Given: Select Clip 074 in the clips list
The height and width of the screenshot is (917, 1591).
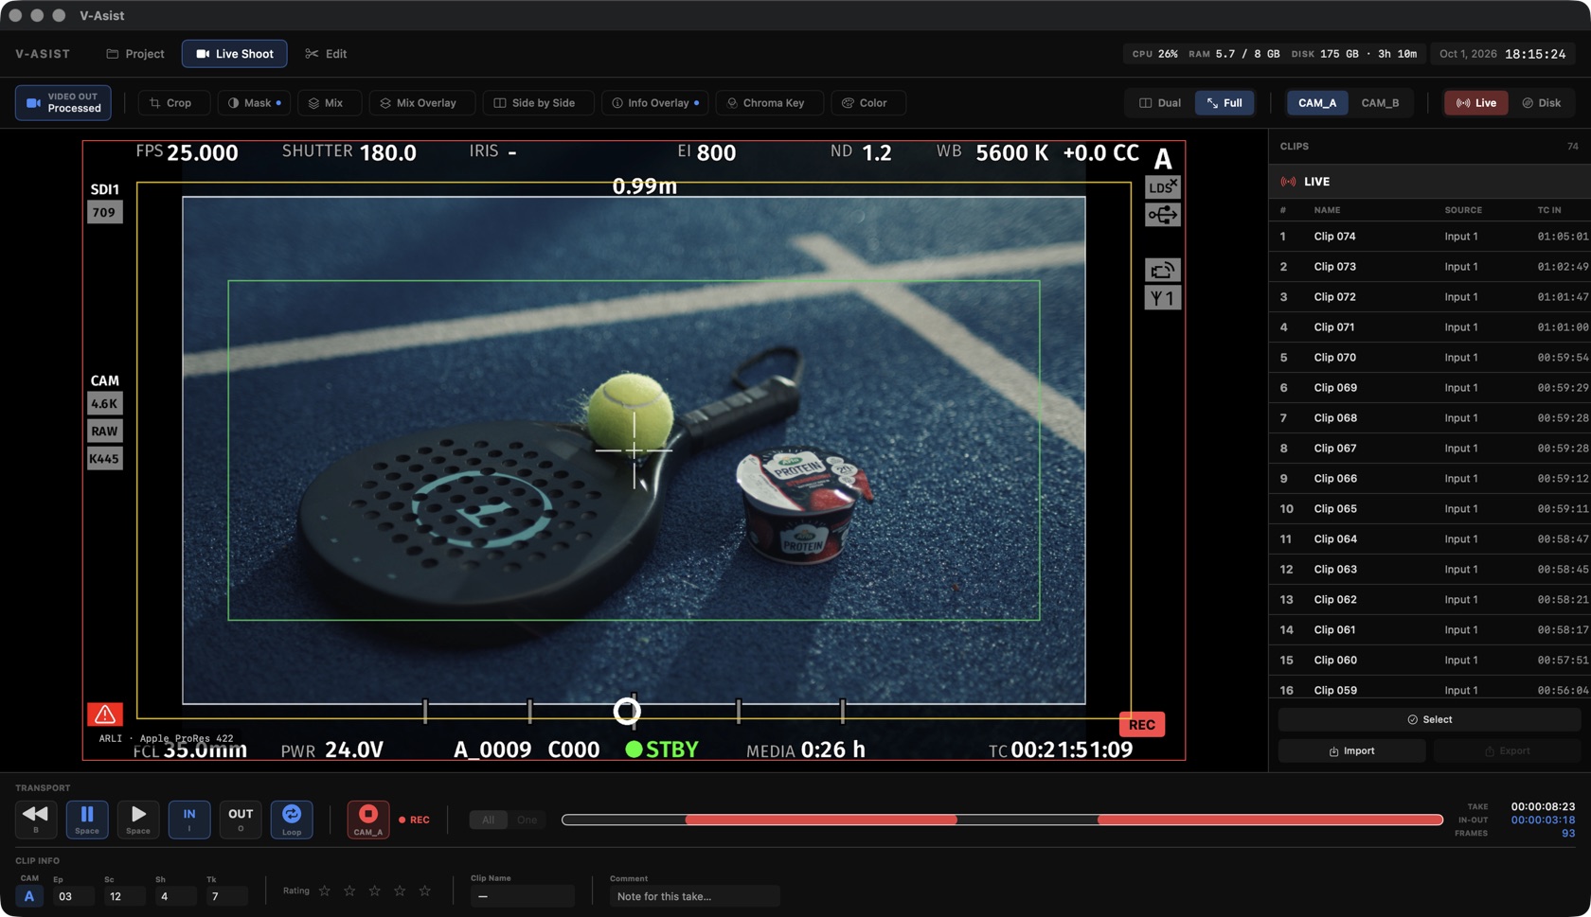Looking at the screenshot, I should click(x=1429, y=237).
